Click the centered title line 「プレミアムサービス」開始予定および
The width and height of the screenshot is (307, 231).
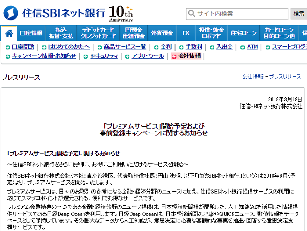153,126
